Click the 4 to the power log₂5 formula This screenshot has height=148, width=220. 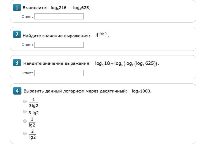click(x=102, y=35)
